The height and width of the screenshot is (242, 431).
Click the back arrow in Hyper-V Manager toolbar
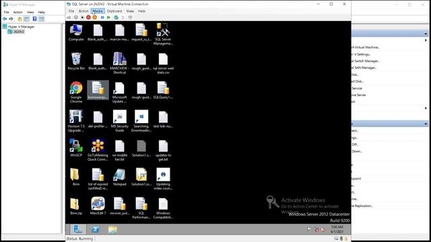coord(5,19)
